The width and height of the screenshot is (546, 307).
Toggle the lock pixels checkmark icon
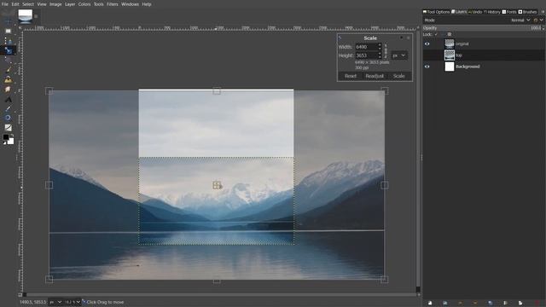click(436, 34)
